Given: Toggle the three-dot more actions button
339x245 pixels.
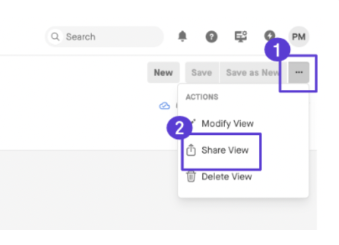Looking at the screenshot, I should tap(299, 72).
